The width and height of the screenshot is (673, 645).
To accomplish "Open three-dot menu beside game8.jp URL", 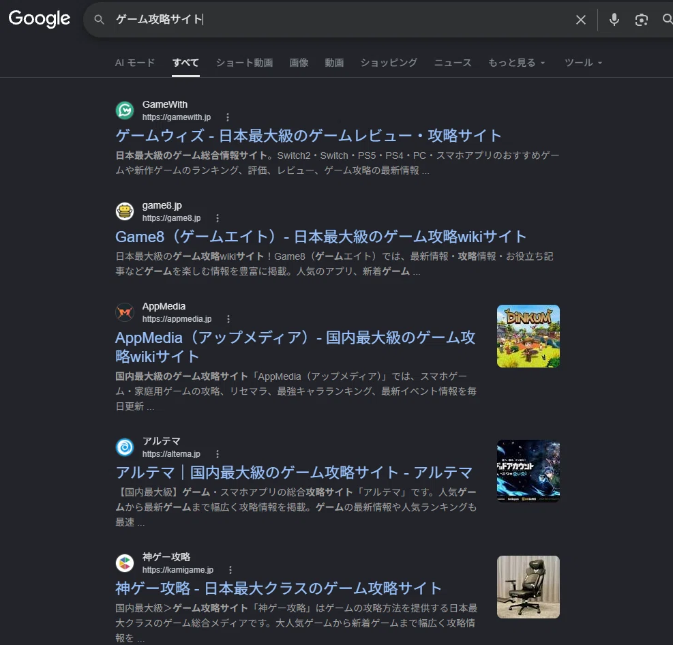I will 218,218.
